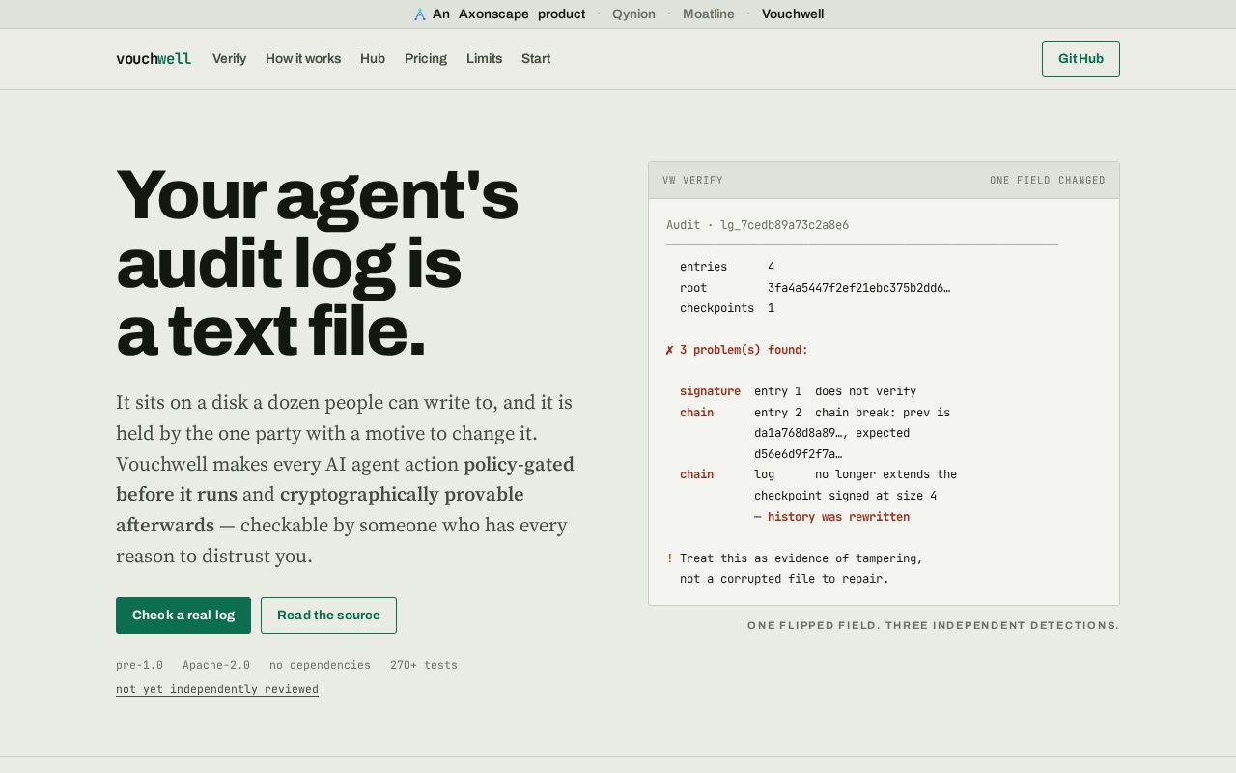The image size is (1236, 773).
Task: Click the ONE FIELD CHANGED label
Action: (1048, 181)
